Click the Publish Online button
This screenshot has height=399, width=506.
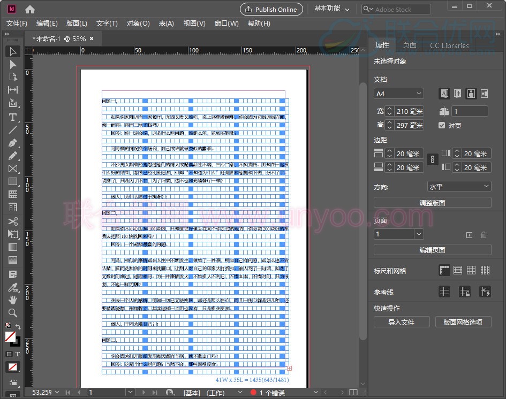271,9
